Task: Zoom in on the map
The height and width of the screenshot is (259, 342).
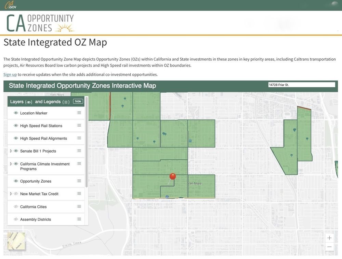Action: (x=329, y=238)
